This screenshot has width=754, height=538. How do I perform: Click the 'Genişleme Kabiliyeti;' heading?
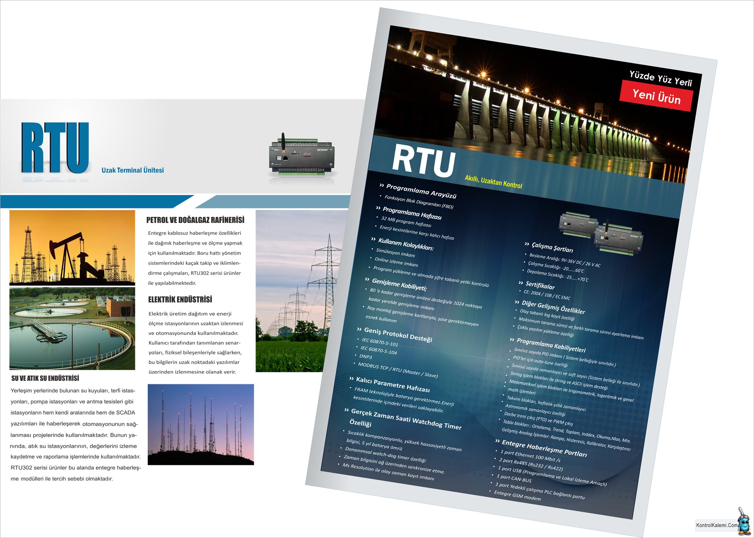tap(399, 284)
